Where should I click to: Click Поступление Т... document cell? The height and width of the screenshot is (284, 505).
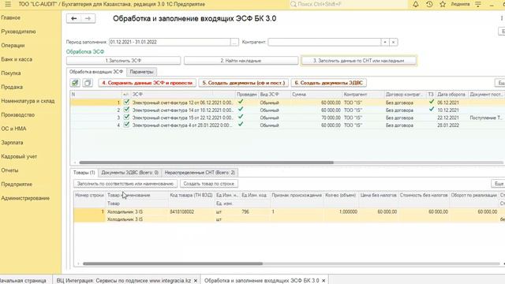[x=486, y=118]
